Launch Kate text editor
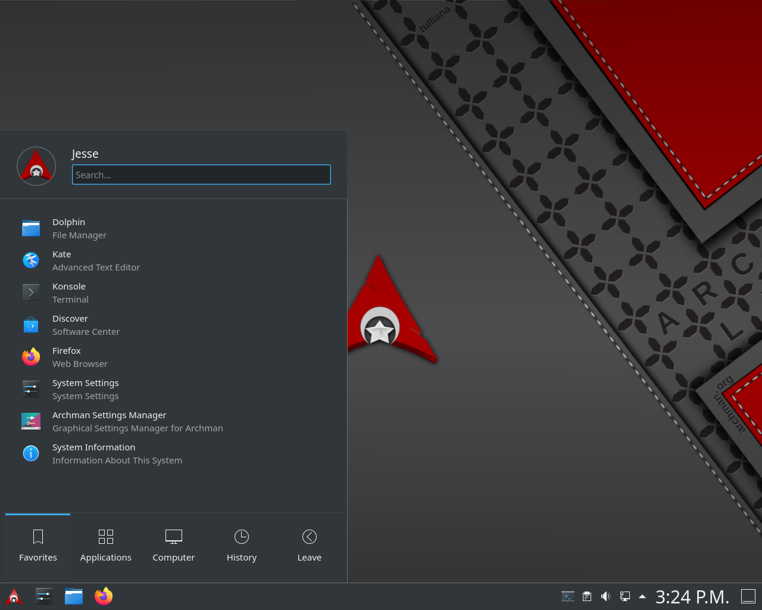This screenshot has height=610, width=762. [x=173, y=260]
